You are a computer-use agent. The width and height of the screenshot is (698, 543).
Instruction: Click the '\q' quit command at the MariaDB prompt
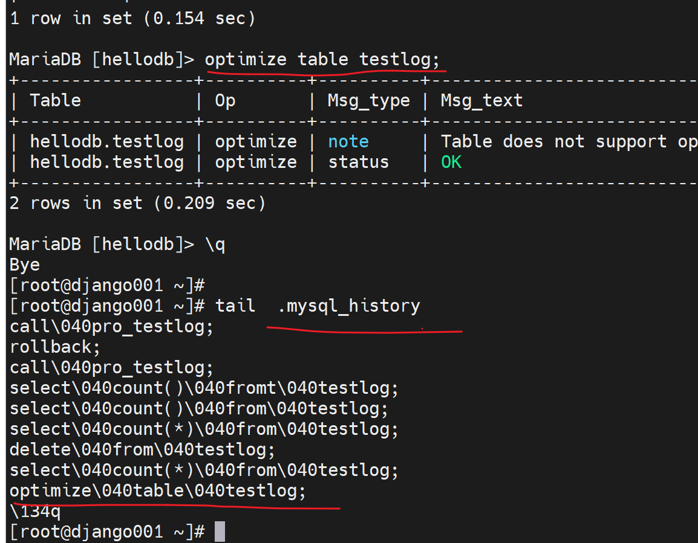point(215,244)
